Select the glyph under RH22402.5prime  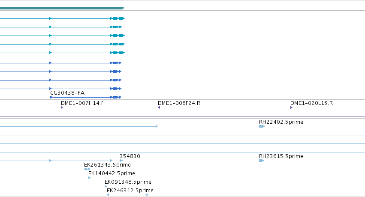pos(262,126)
